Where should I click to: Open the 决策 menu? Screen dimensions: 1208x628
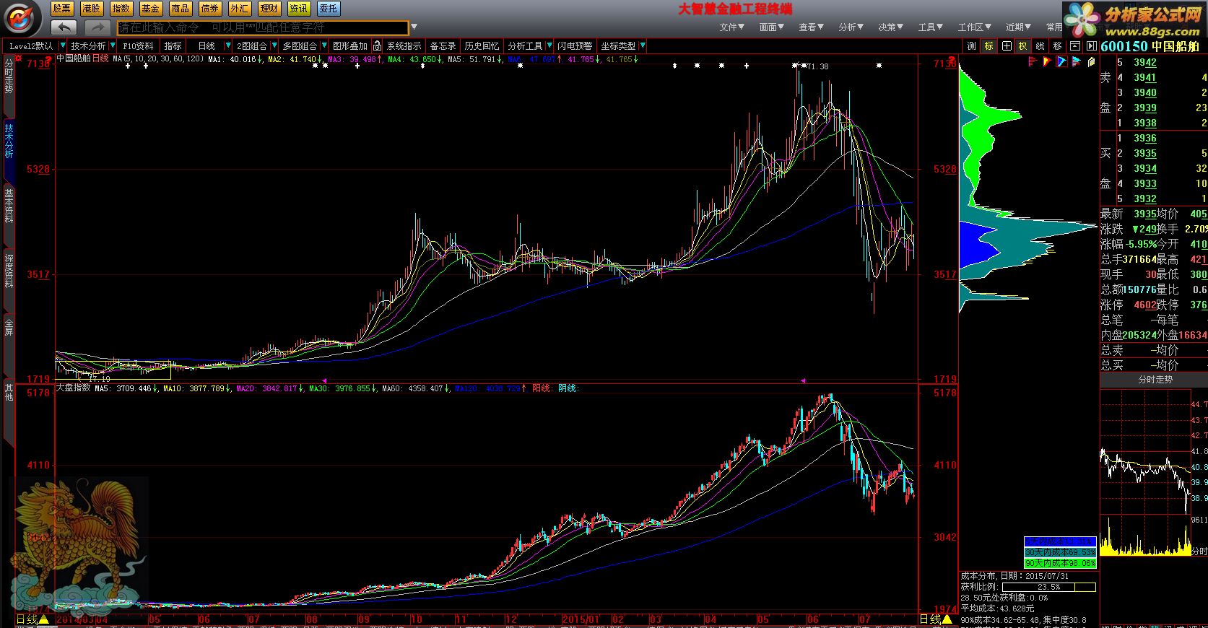891,27
